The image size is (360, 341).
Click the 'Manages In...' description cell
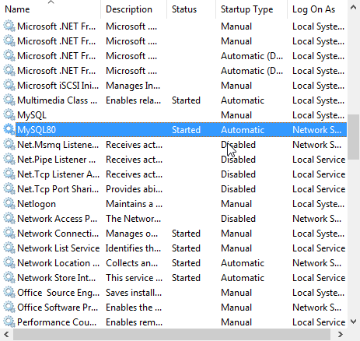(133, 86)
